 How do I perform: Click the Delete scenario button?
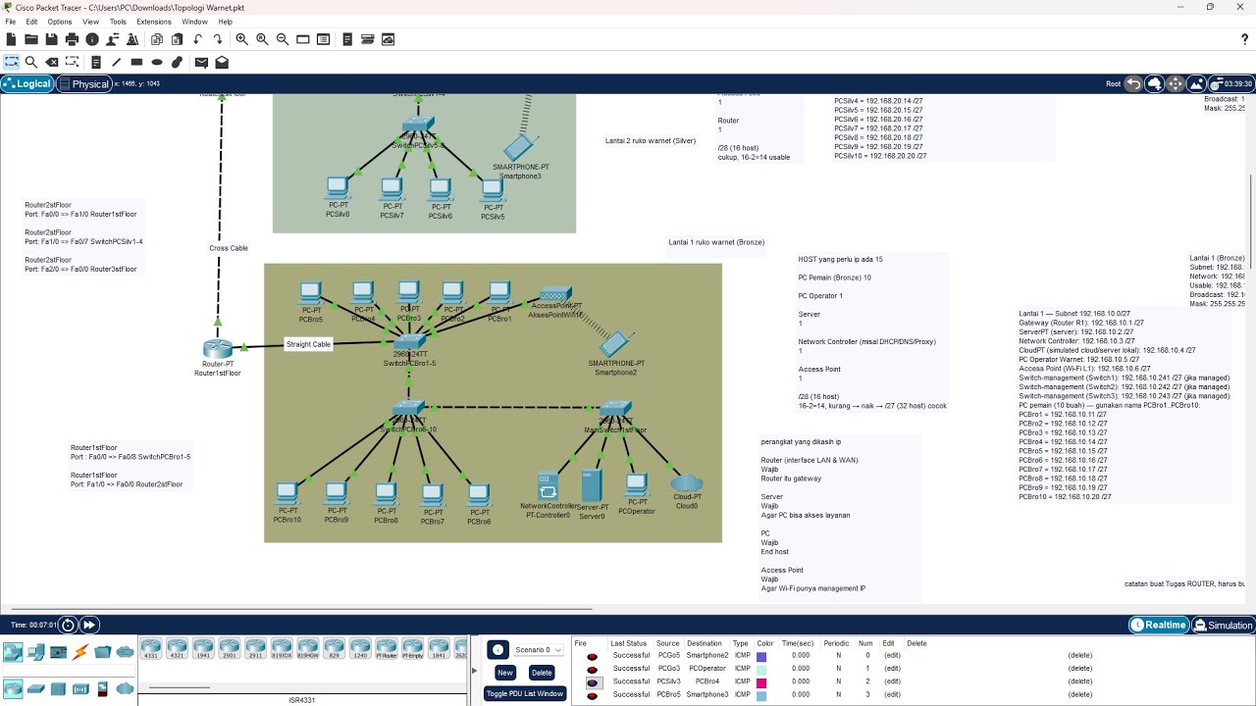pos(542,673)
